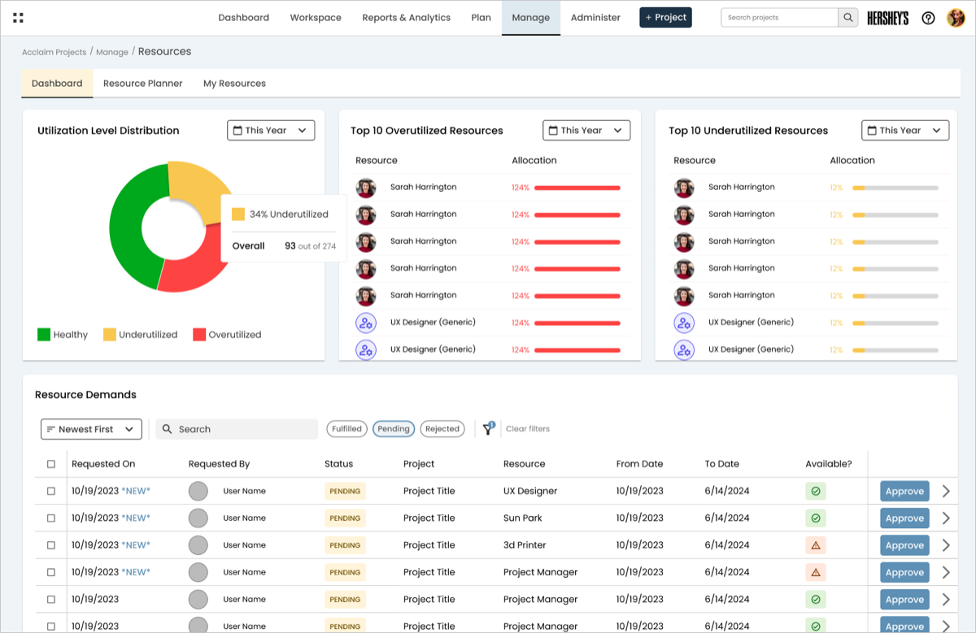Open This Year dropdown for Overutilized Resources
Image resolution: width=976 pixels, height=633 pixels.
click(x=586, y=130)
